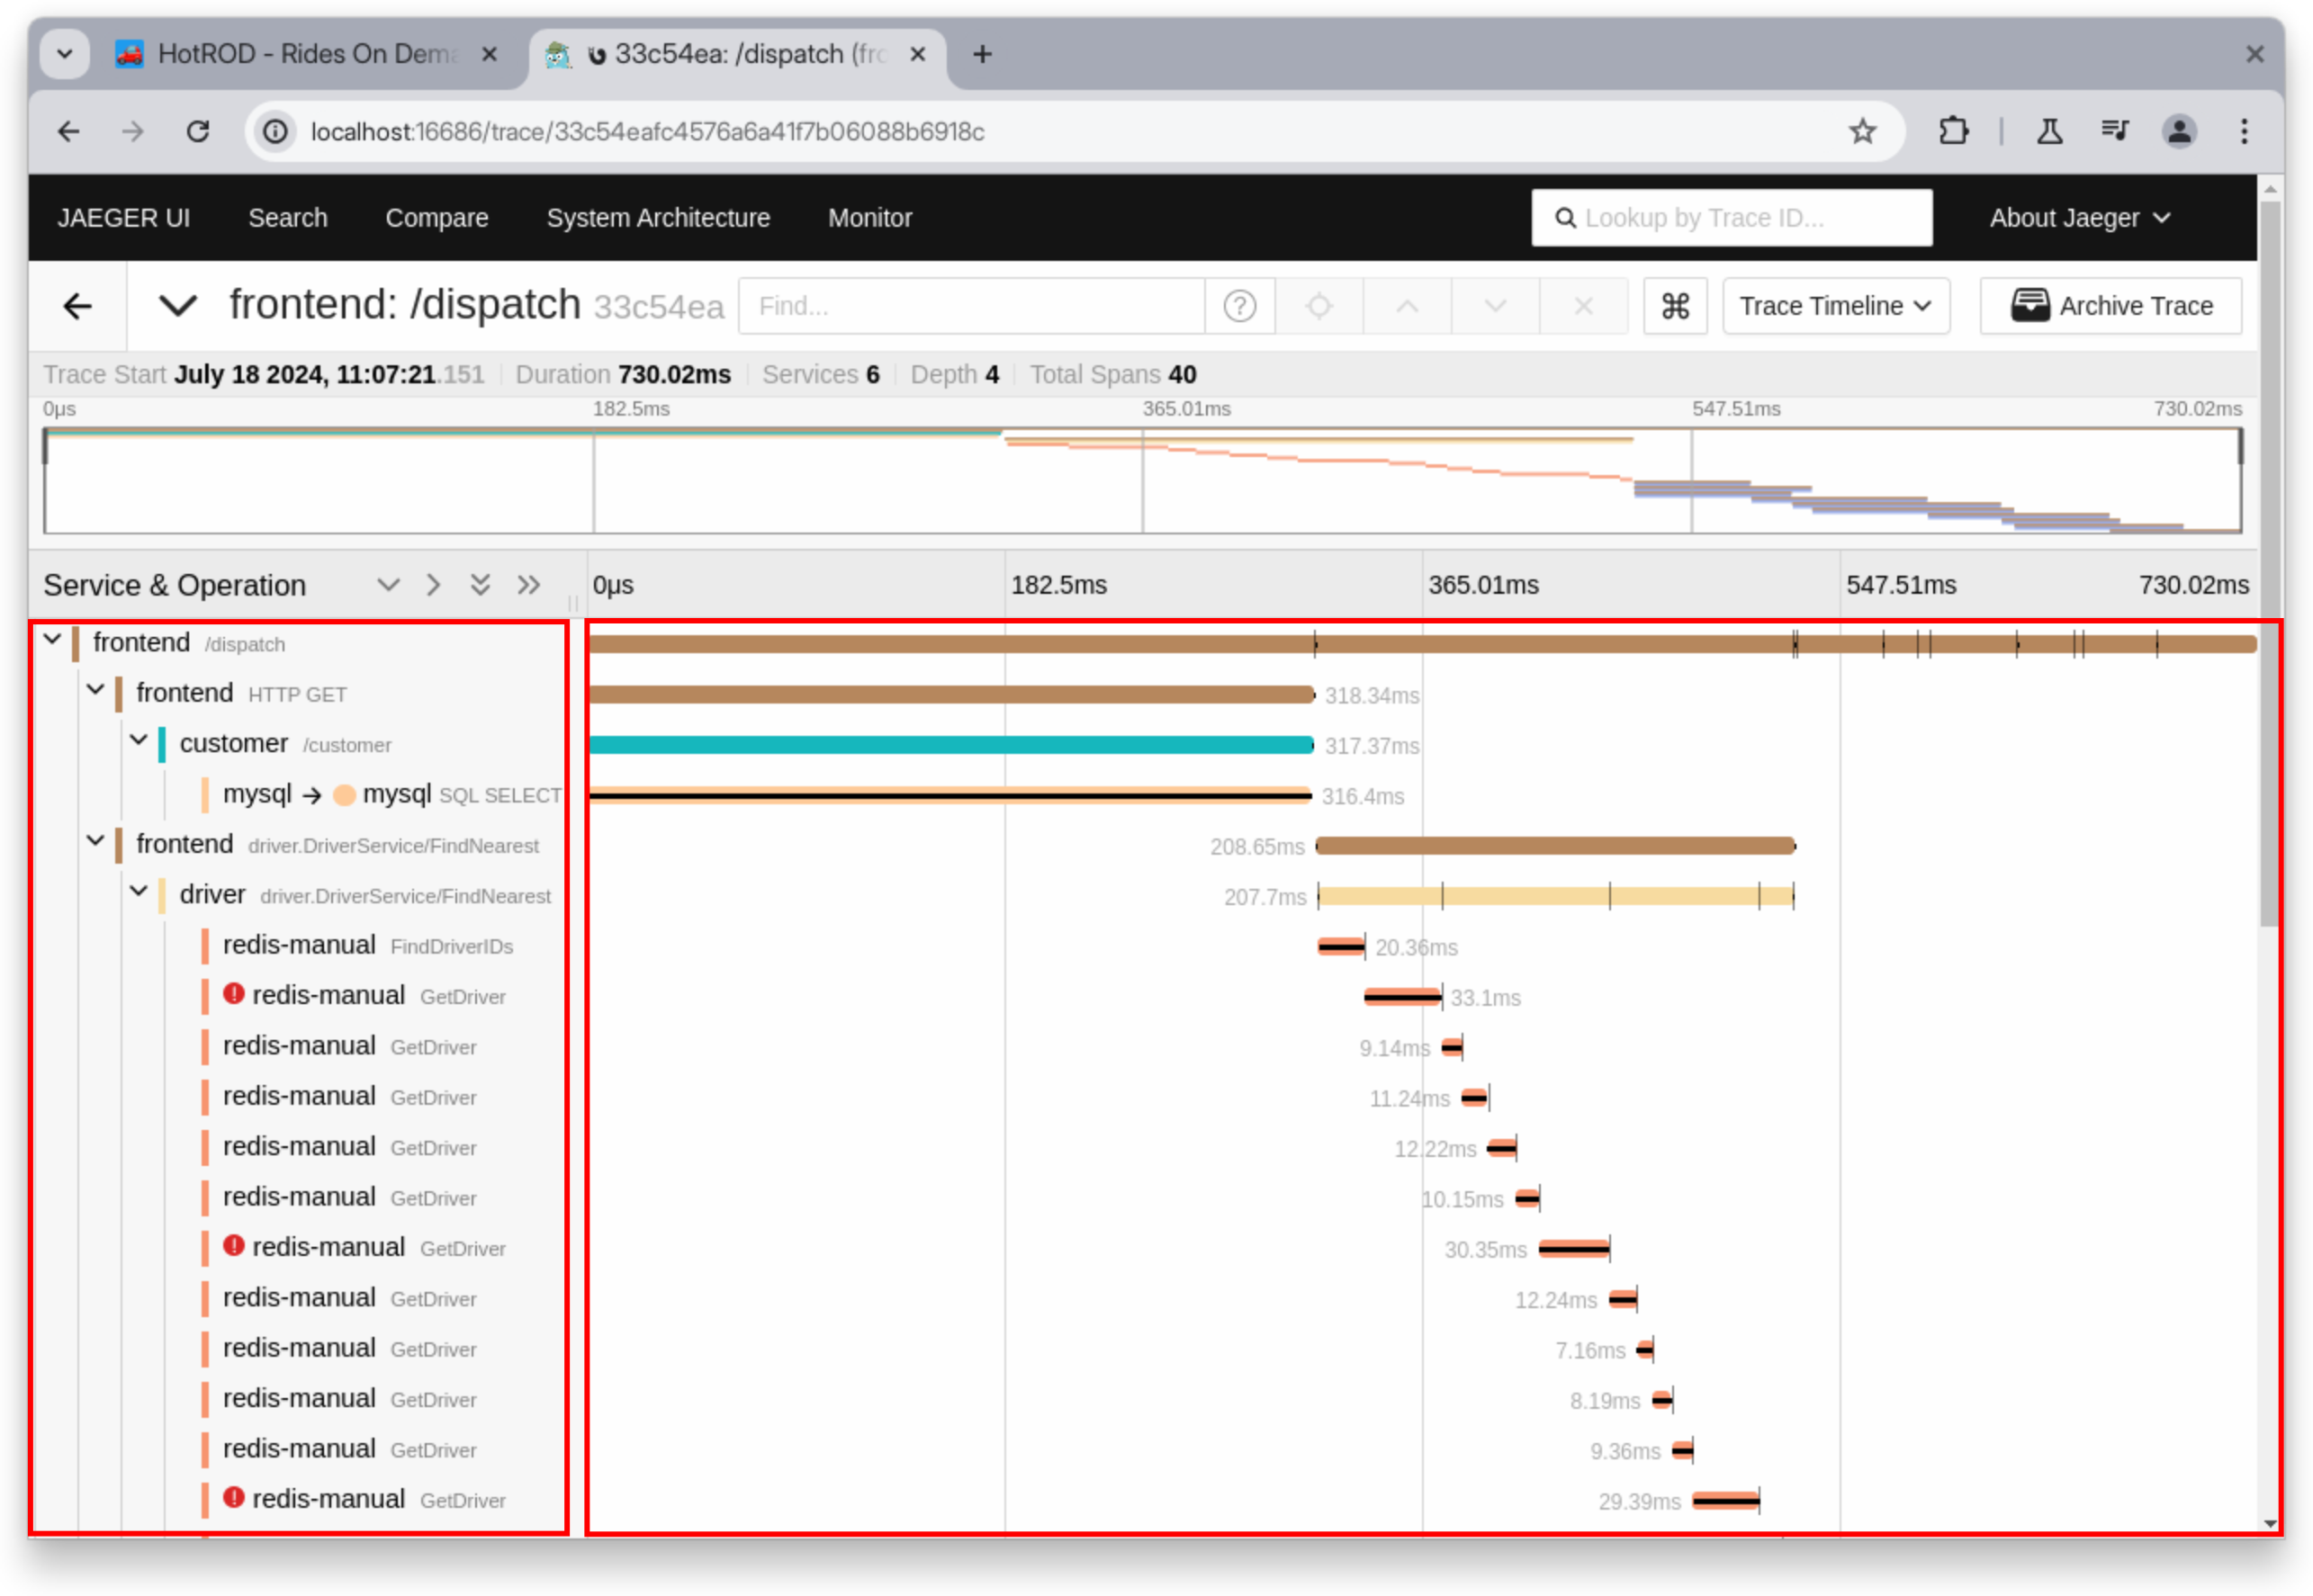2313x1596 pixels.
Task: Click the locate/focus matches crosshair icon
Action: click(1318, 306)
